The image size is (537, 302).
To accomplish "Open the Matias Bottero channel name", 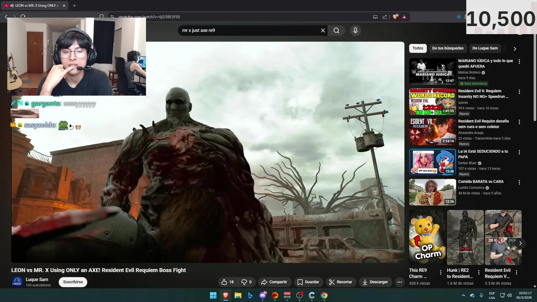I will 469,72.
